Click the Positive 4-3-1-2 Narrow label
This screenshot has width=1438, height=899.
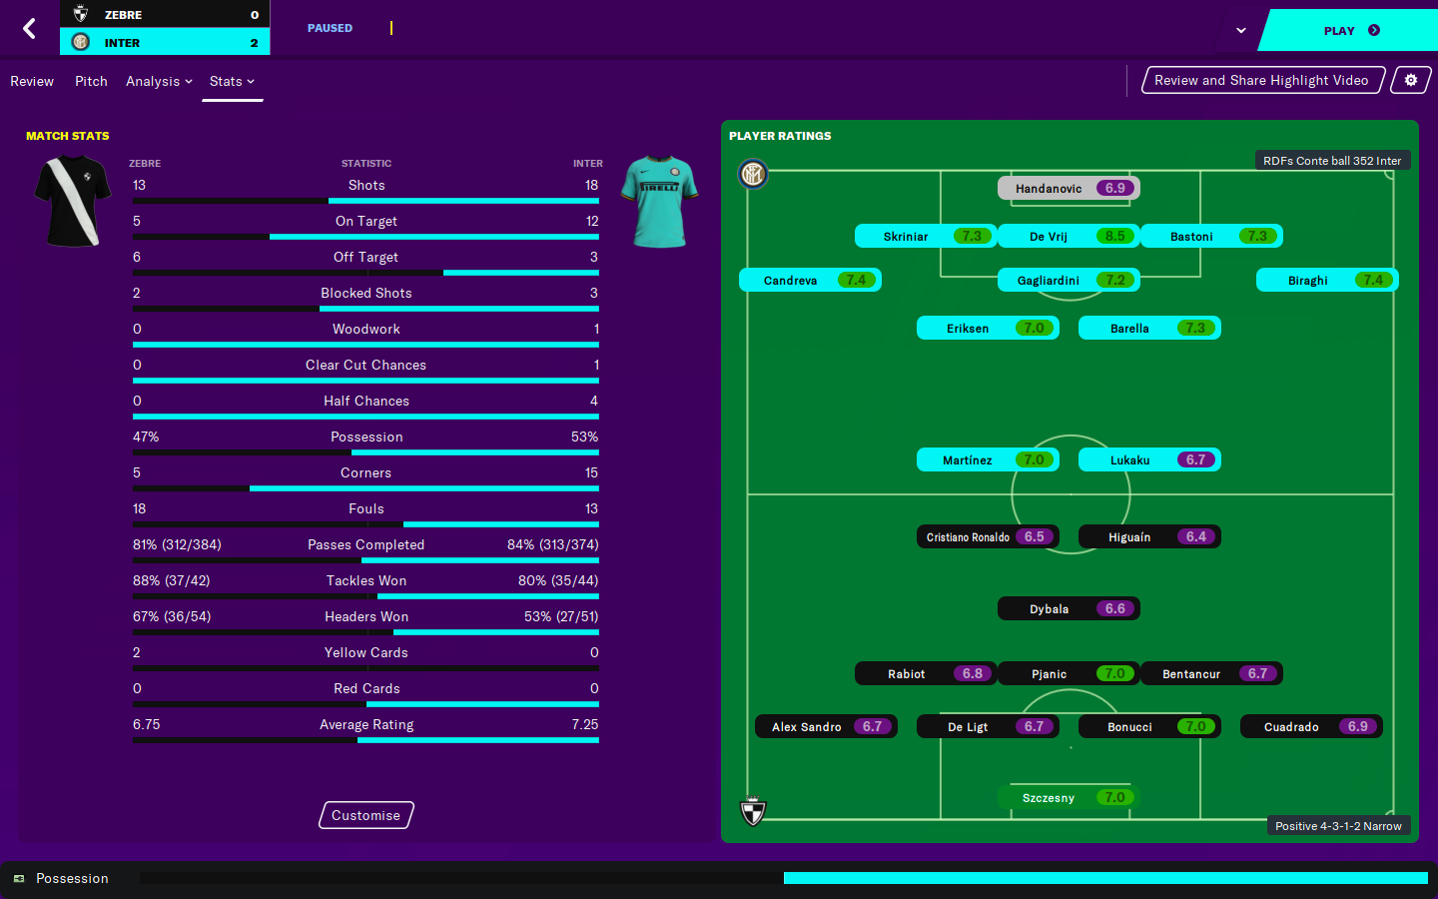(x=1338, y=825)
